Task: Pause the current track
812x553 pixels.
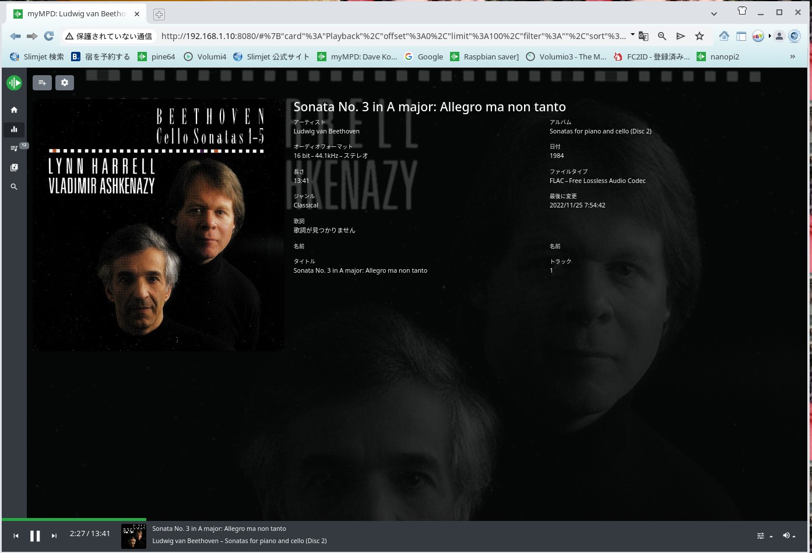Action: point(35,536)
